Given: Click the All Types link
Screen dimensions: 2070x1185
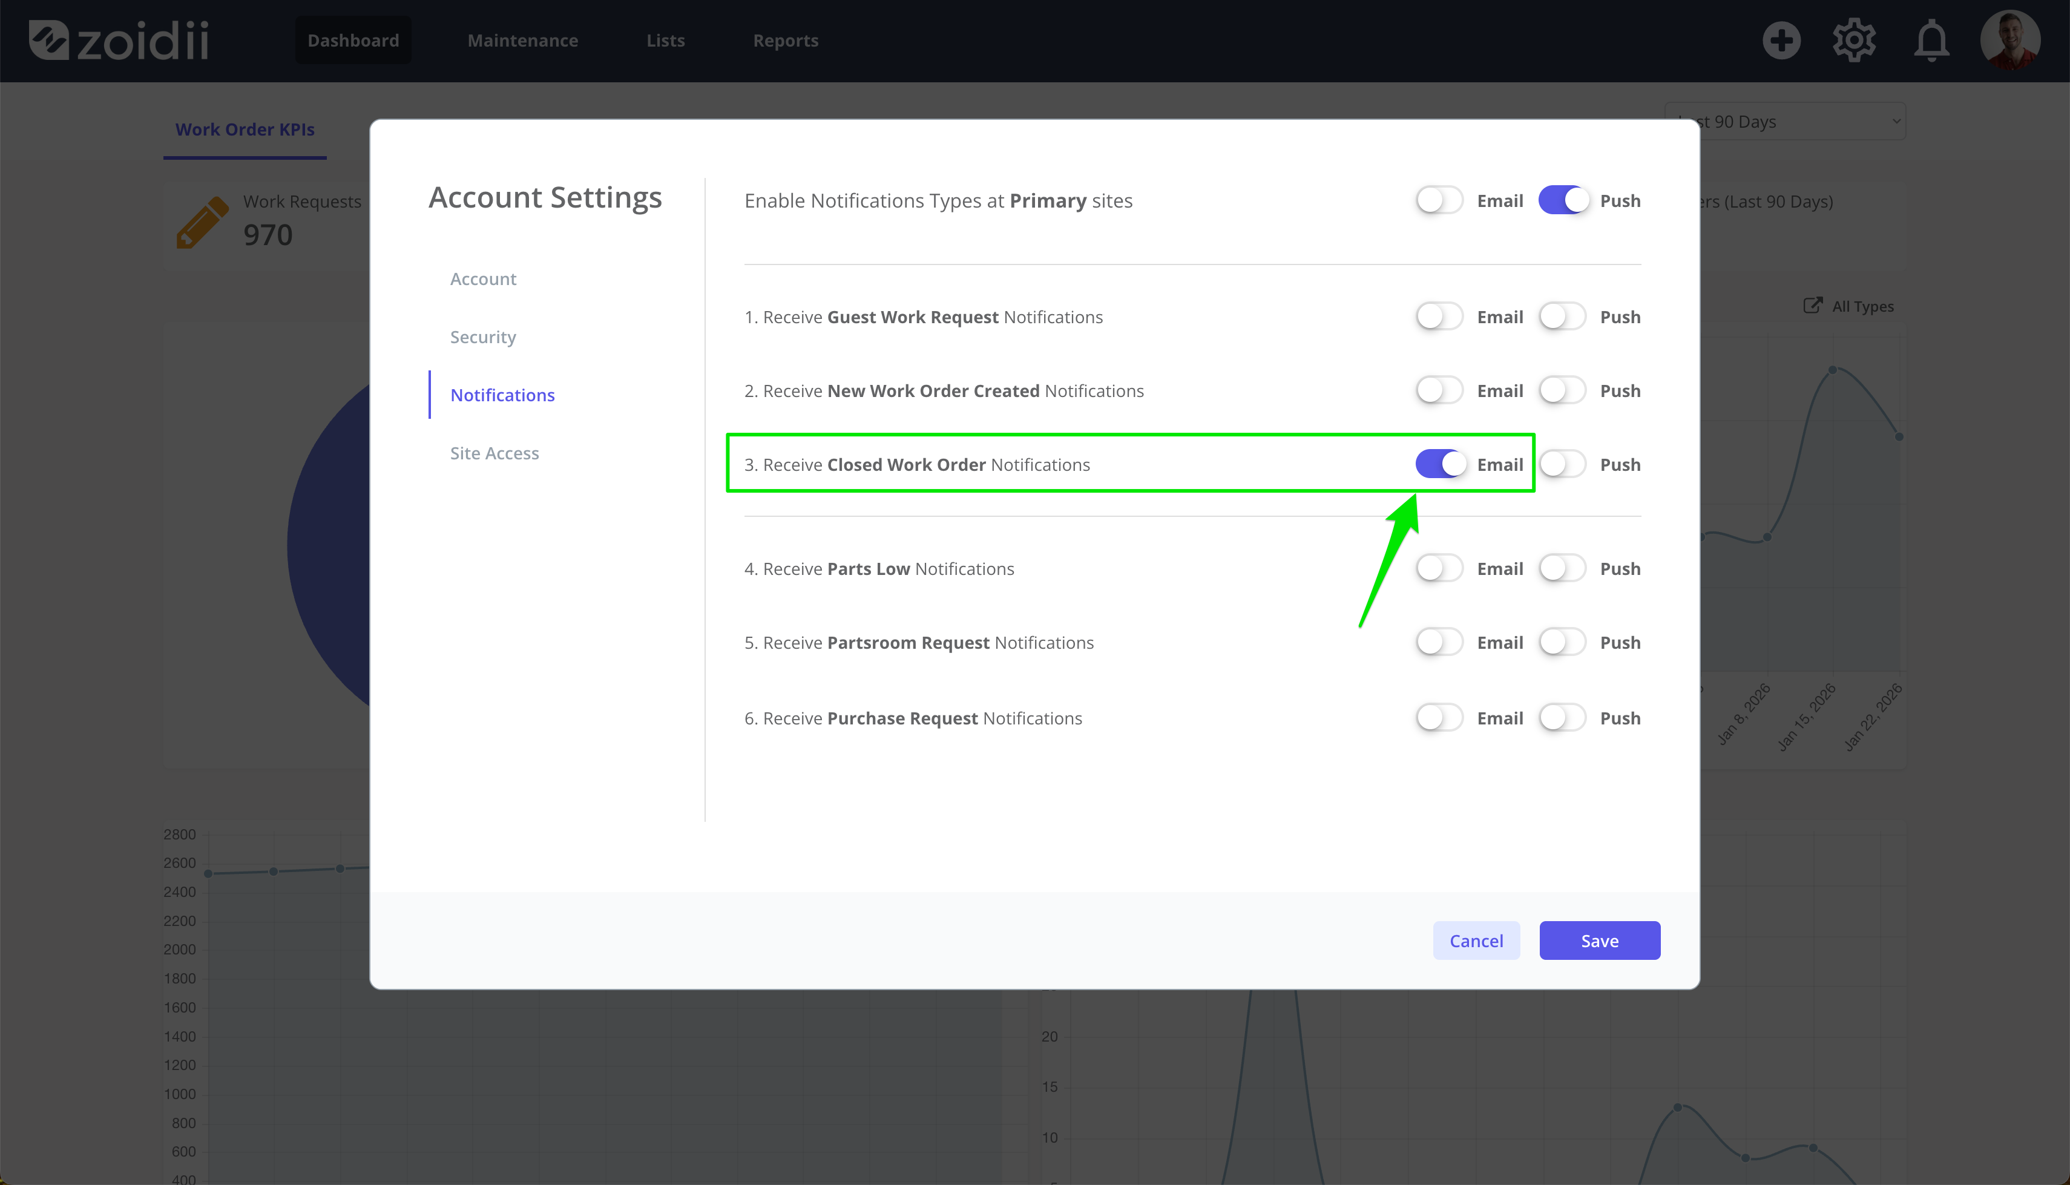Looking at the screenshot, I should pos(1862,306).
